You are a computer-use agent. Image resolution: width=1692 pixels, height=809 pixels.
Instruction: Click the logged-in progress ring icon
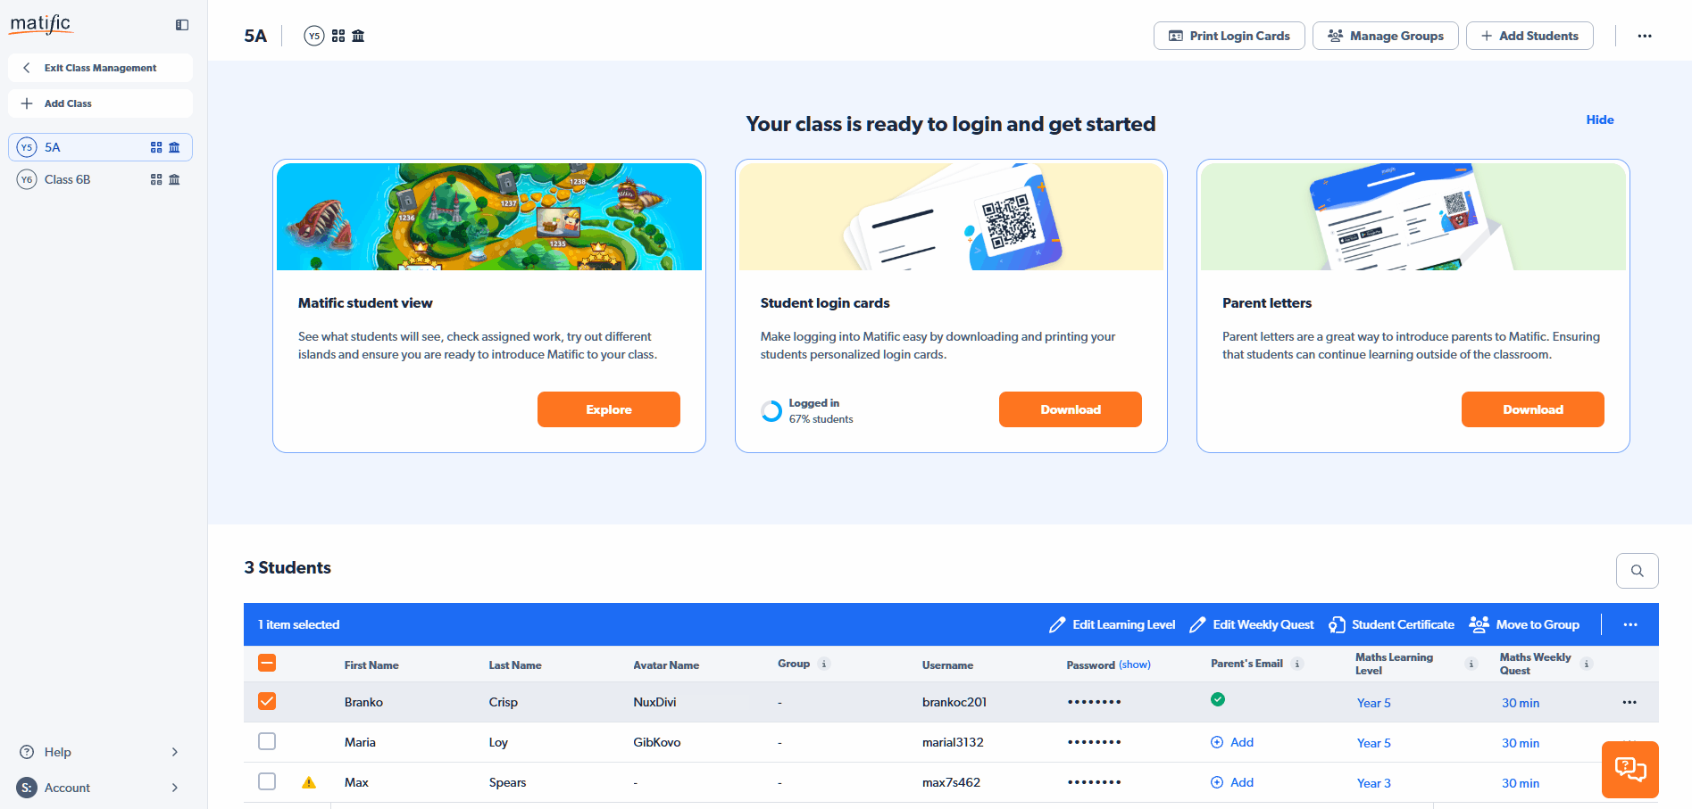click(771, 411)
